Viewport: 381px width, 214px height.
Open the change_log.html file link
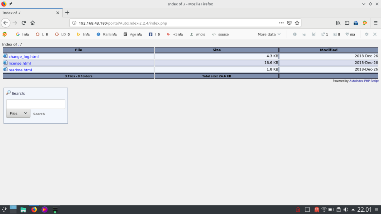24,57
